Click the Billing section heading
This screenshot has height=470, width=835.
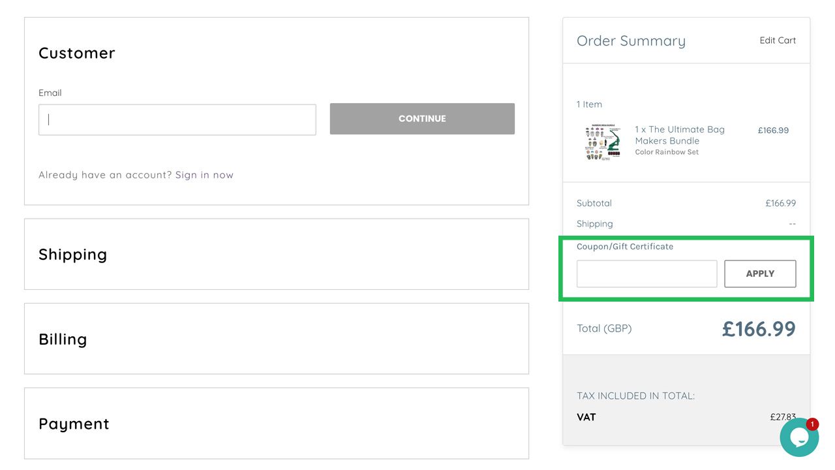pyautogui.click(x=63, y=339)
